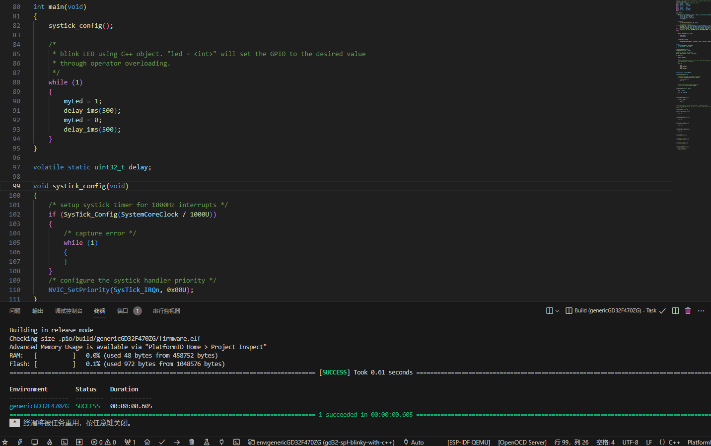This screenshot has width=711, height=446.
Task: Click the PlatformIO Clean trash icon in status bar
Action: 192,442
